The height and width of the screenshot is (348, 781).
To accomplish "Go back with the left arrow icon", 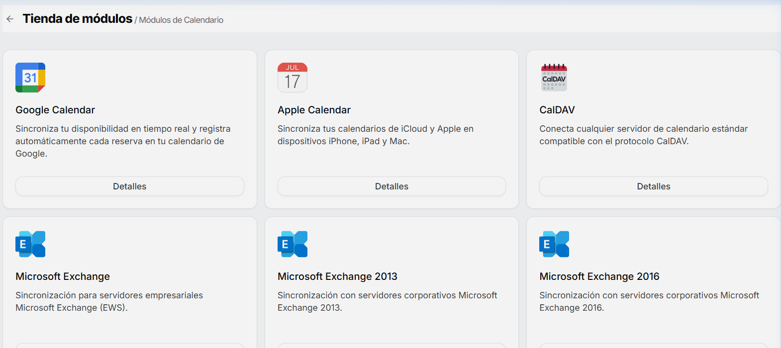I will pos(10,19).
